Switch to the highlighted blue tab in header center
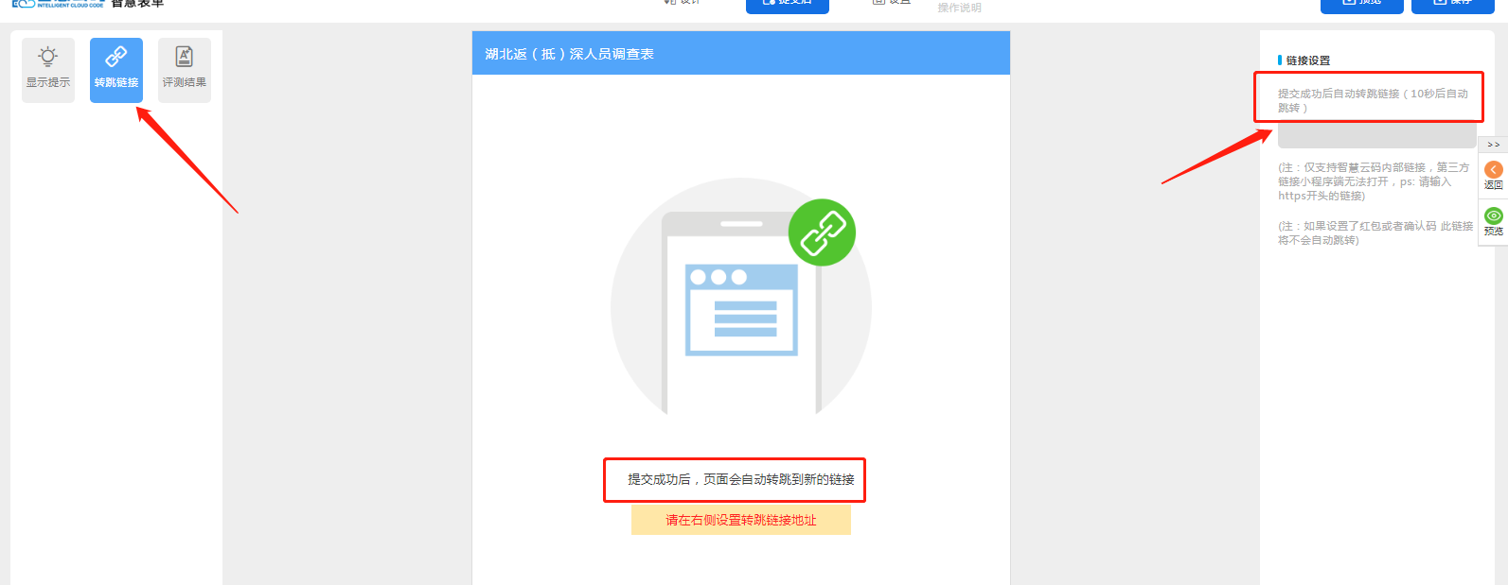Viewport: 1508px width, 585px height. click(x=788, y=5)
